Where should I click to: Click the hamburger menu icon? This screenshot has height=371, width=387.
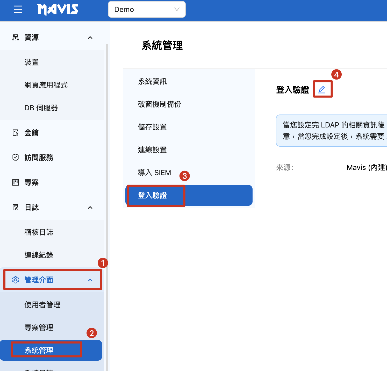click(x=18, y=10)
